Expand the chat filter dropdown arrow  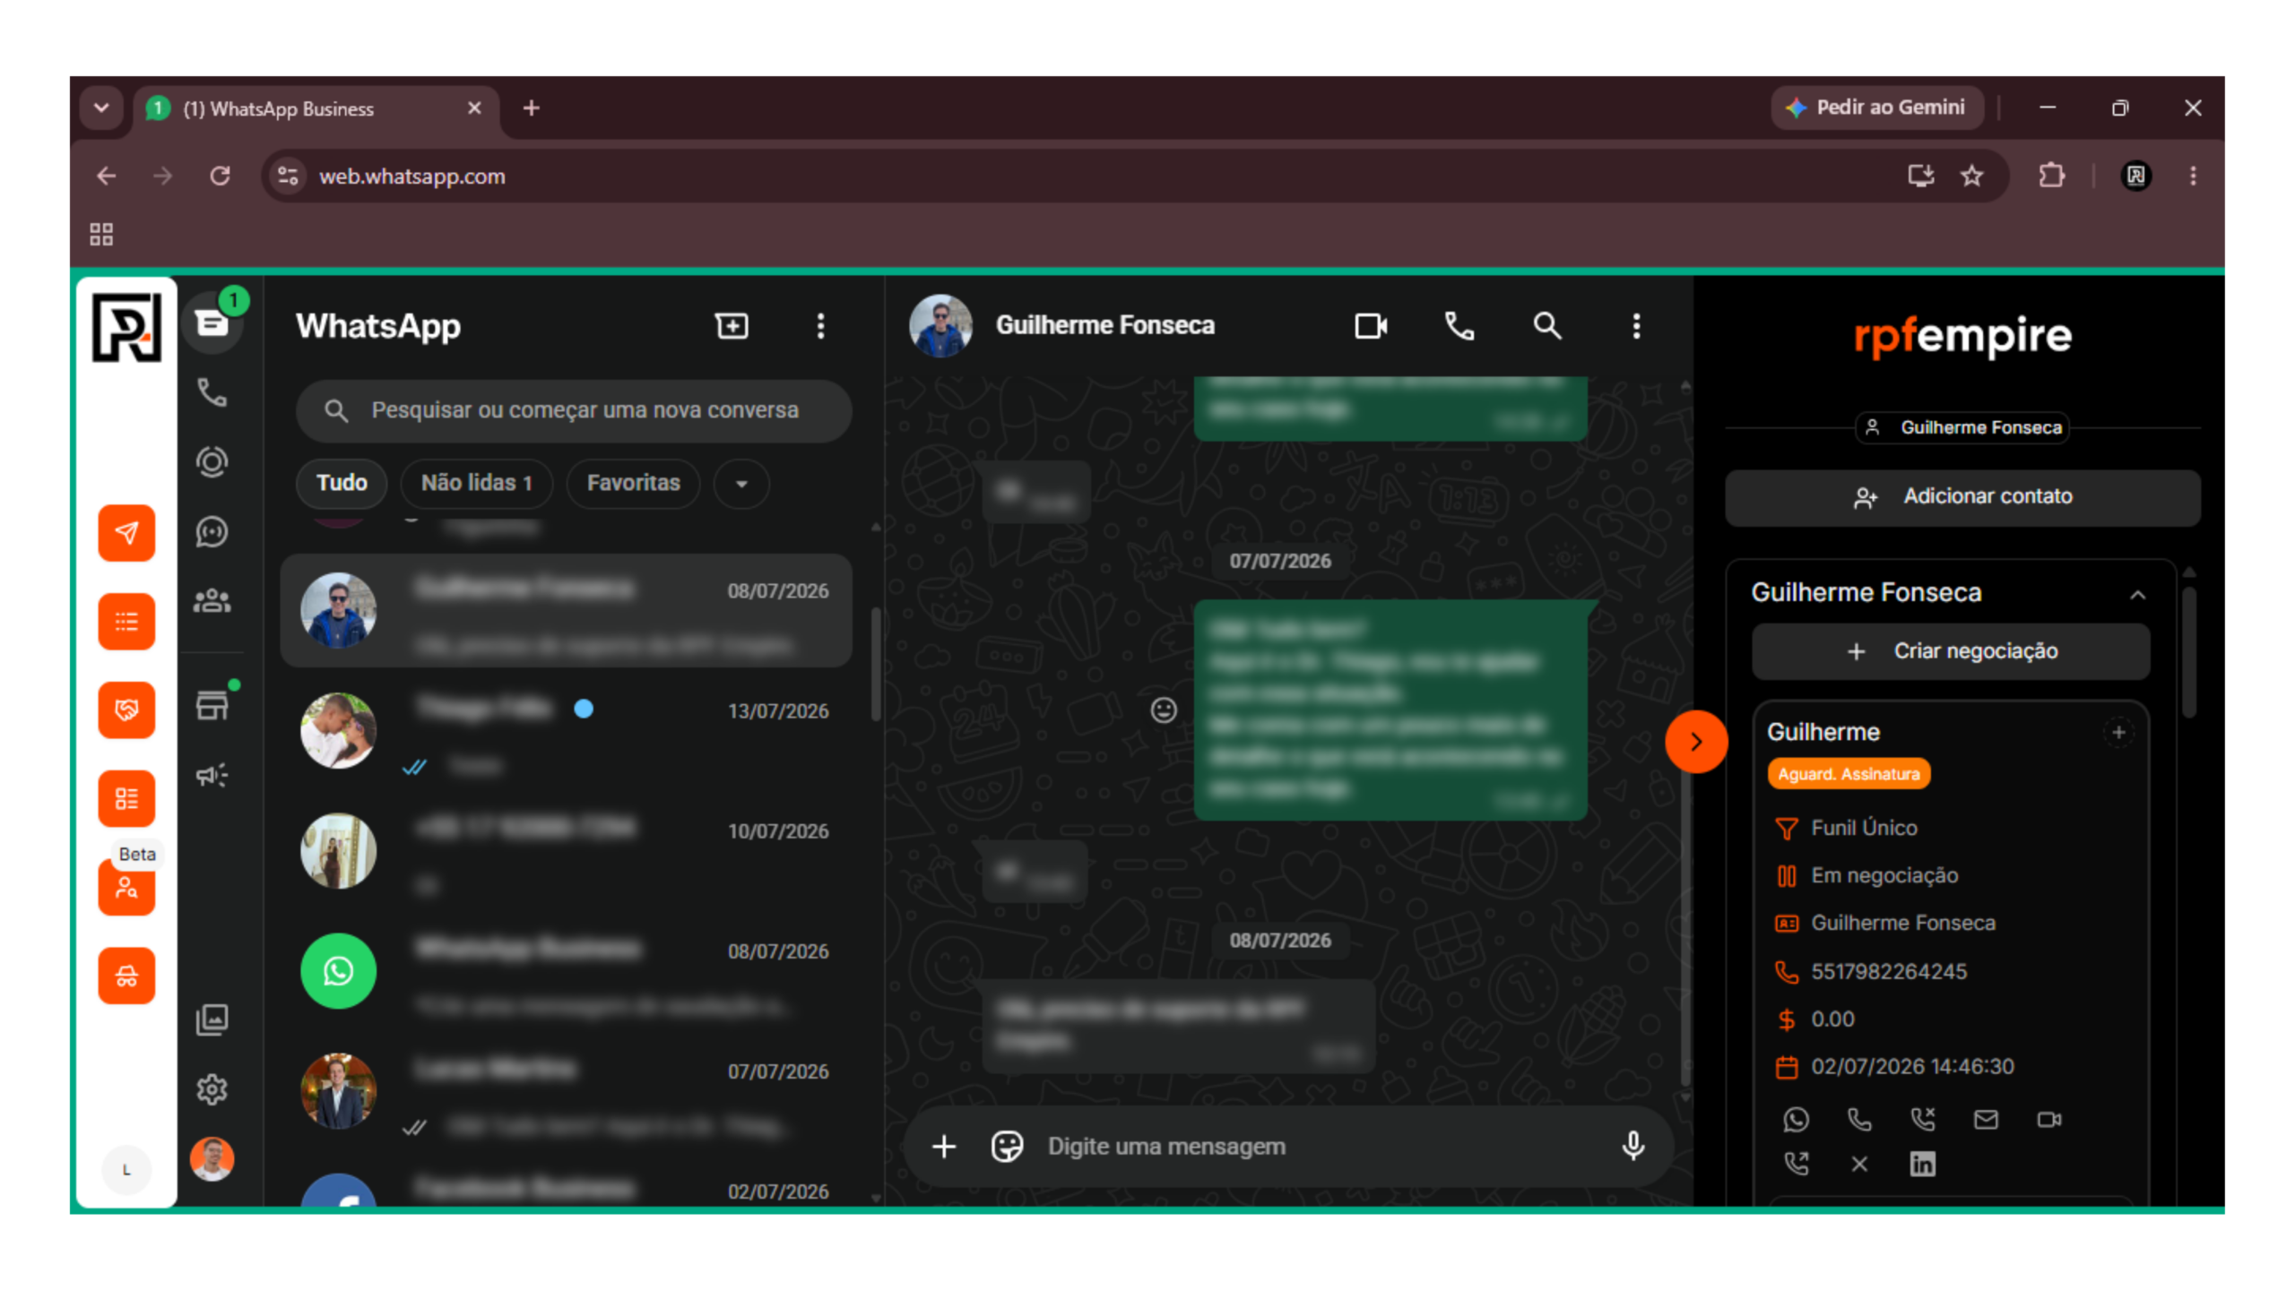(x=741, y=484)
